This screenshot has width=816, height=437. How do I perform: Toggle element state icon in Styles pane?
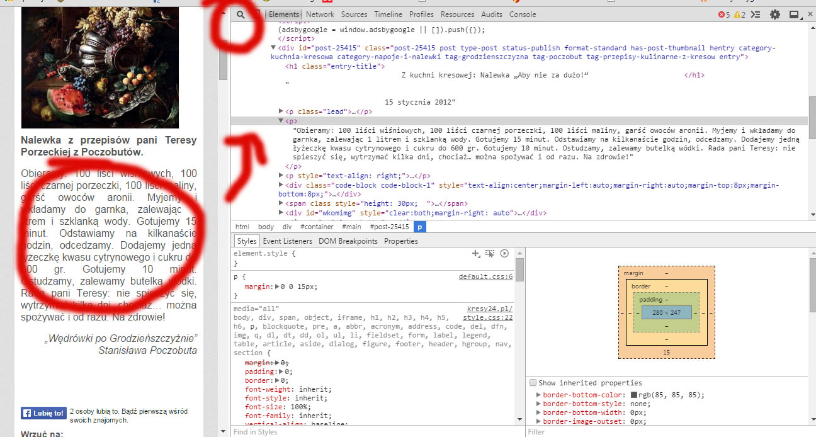[490, 253]
